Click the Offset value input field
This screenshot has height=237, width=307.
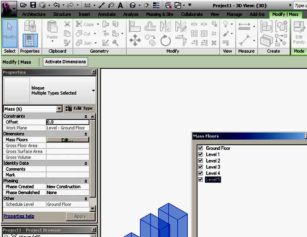[x=67, y=122]
